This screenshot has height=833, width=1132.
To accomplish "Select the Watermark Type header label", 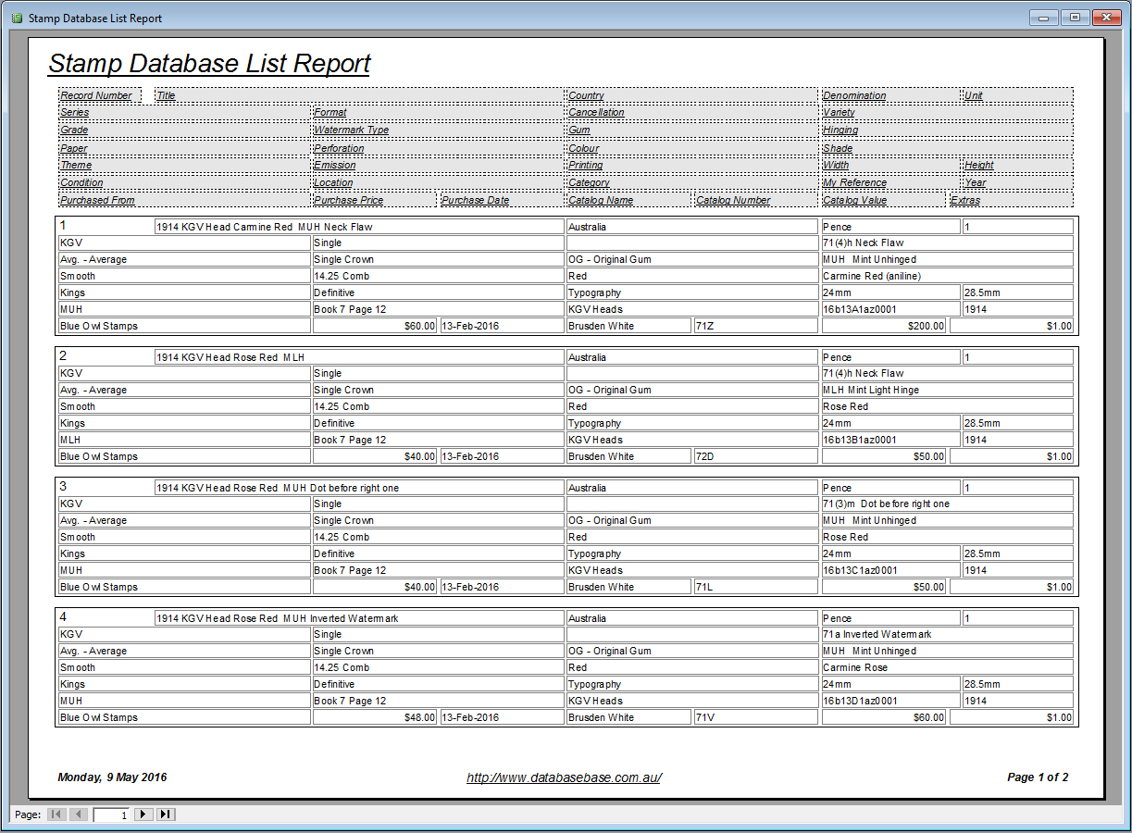I will pos(350,130).
